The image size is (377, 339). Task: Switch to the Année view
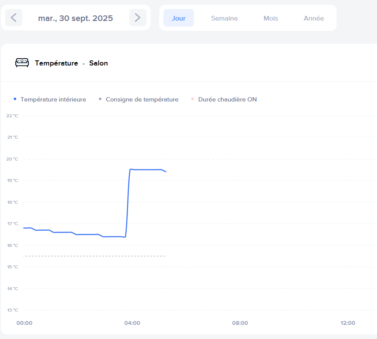click(x=314, y=18)
